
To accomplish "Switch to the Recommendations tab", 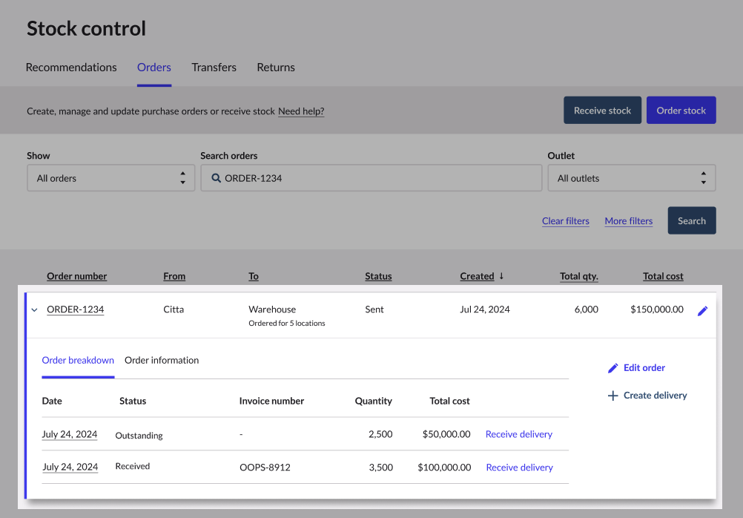I will (71, 68).
